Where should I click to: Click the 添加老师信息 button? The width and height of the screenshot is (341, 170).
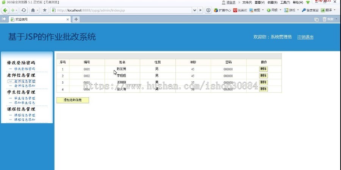(x=73, y=100)
